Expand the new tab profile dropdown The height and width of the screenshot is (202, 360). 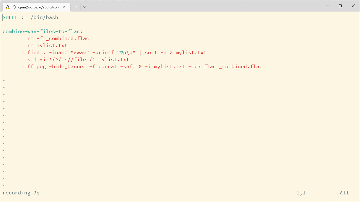tap(84, 7)
